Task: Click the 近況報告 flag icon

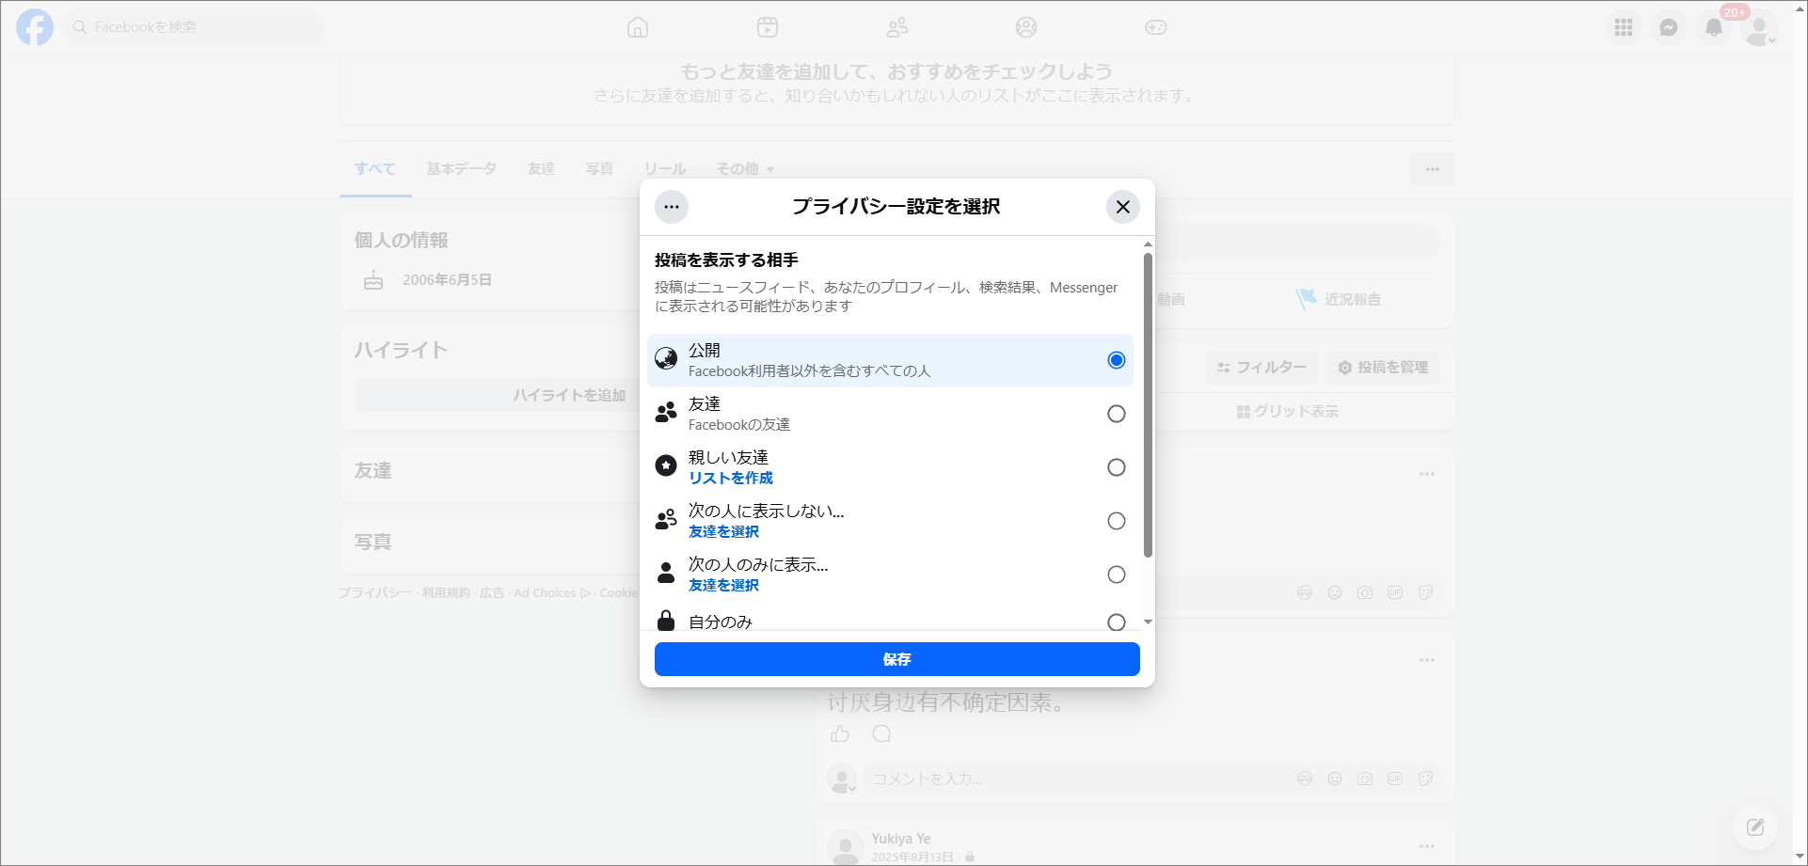Action: click(x=1306, y=299)
